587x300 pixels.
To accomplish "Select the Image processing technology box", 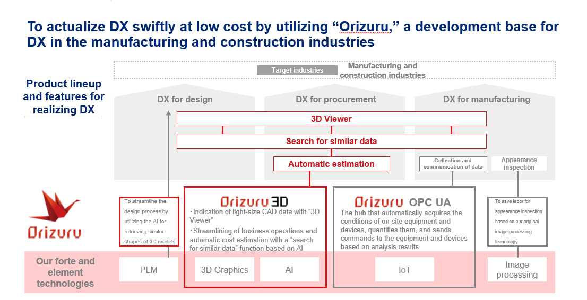I will tap(517, 270).
